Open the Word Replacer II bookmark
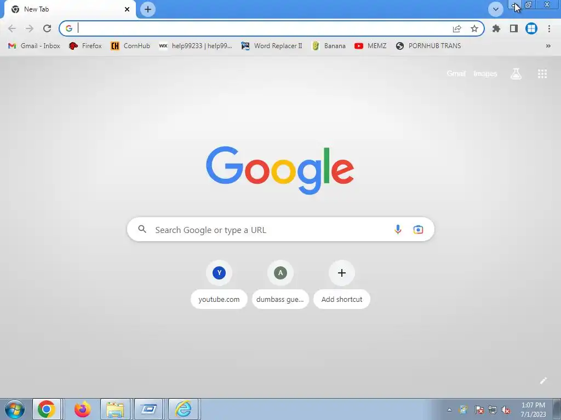The height and width of the screenshot is (420, 561). 272,46
